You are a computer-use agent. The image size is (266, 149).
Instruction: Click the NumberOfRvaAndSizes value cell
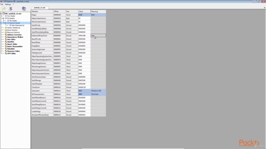(x=84, y=115)
